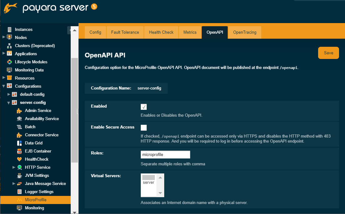
Task: Uncheck the Enabled checkbox
Action: coord(144,107)
